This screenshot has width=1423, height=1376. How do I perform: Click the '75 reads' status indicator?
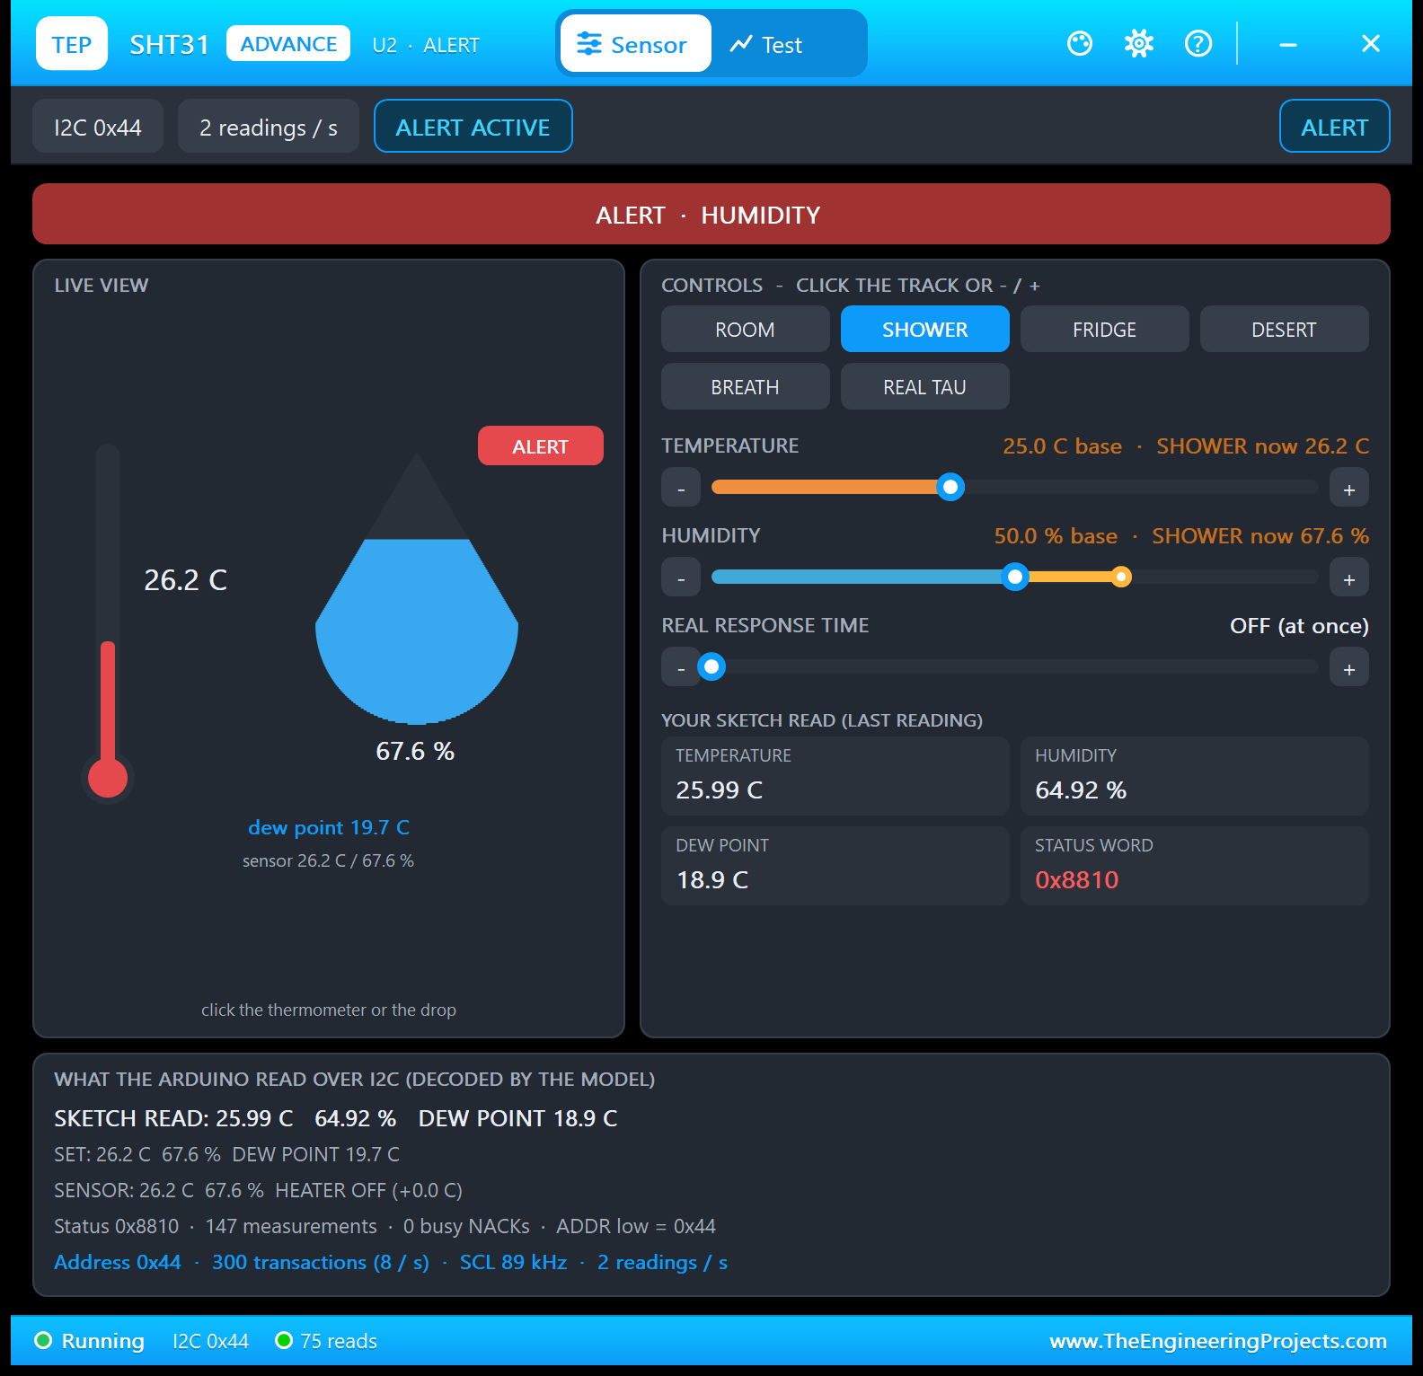pyautogui.click(x=326, y=1341)
